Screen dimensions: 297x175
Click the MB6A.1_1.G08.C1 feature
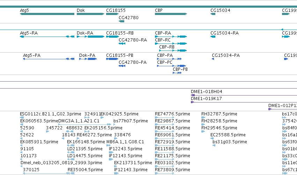click(109, 145)
